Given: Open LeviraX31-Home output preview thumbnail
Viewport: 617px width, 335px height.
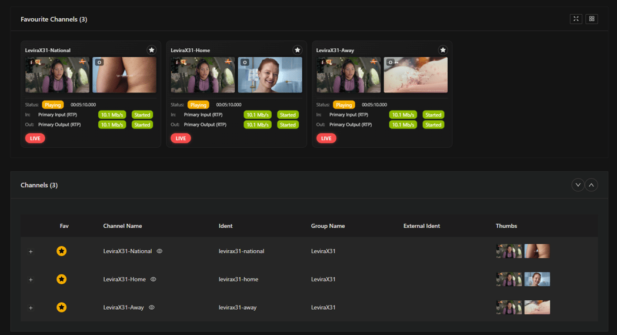Looking at the screenshot, I should point(270,75).
